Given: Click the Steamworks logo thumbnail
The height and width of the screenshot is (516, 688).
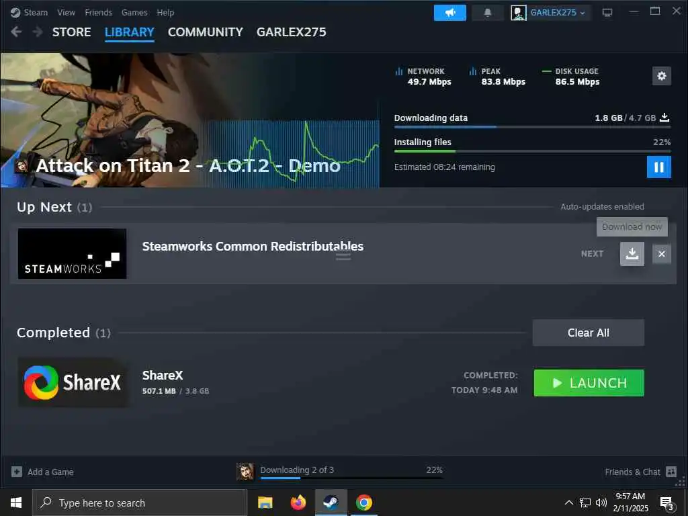Looking at the screenshot, I should coord(72,253).
